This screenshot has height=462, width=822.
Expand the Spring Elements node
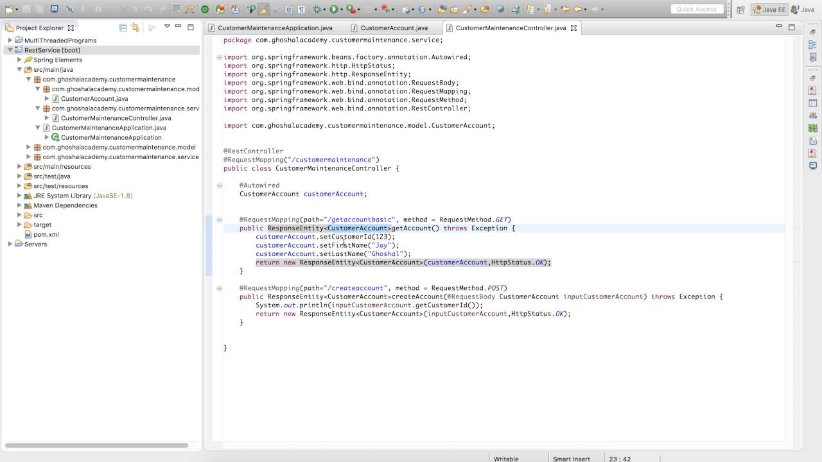coord(19,60)
